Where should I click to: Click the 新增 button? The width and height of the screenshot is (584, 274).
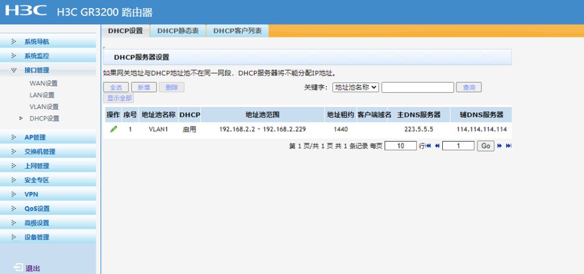tap(144, 87)
